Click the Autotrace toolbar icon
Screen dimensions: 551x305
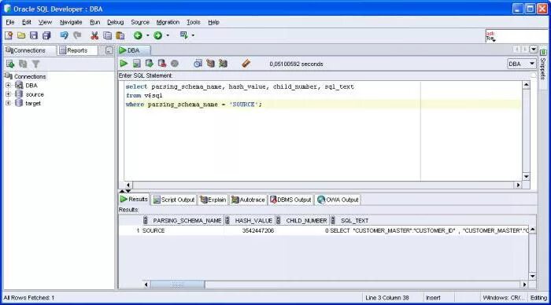click(x=223, y=64)
